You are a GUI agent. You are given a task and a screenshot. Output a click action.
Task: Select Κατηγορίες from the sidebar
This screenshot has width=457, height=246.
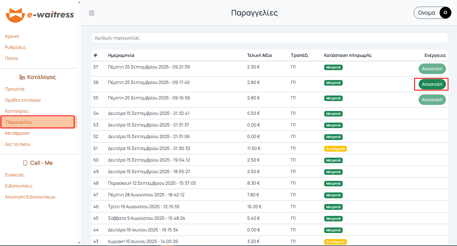[x=17, y=111]
